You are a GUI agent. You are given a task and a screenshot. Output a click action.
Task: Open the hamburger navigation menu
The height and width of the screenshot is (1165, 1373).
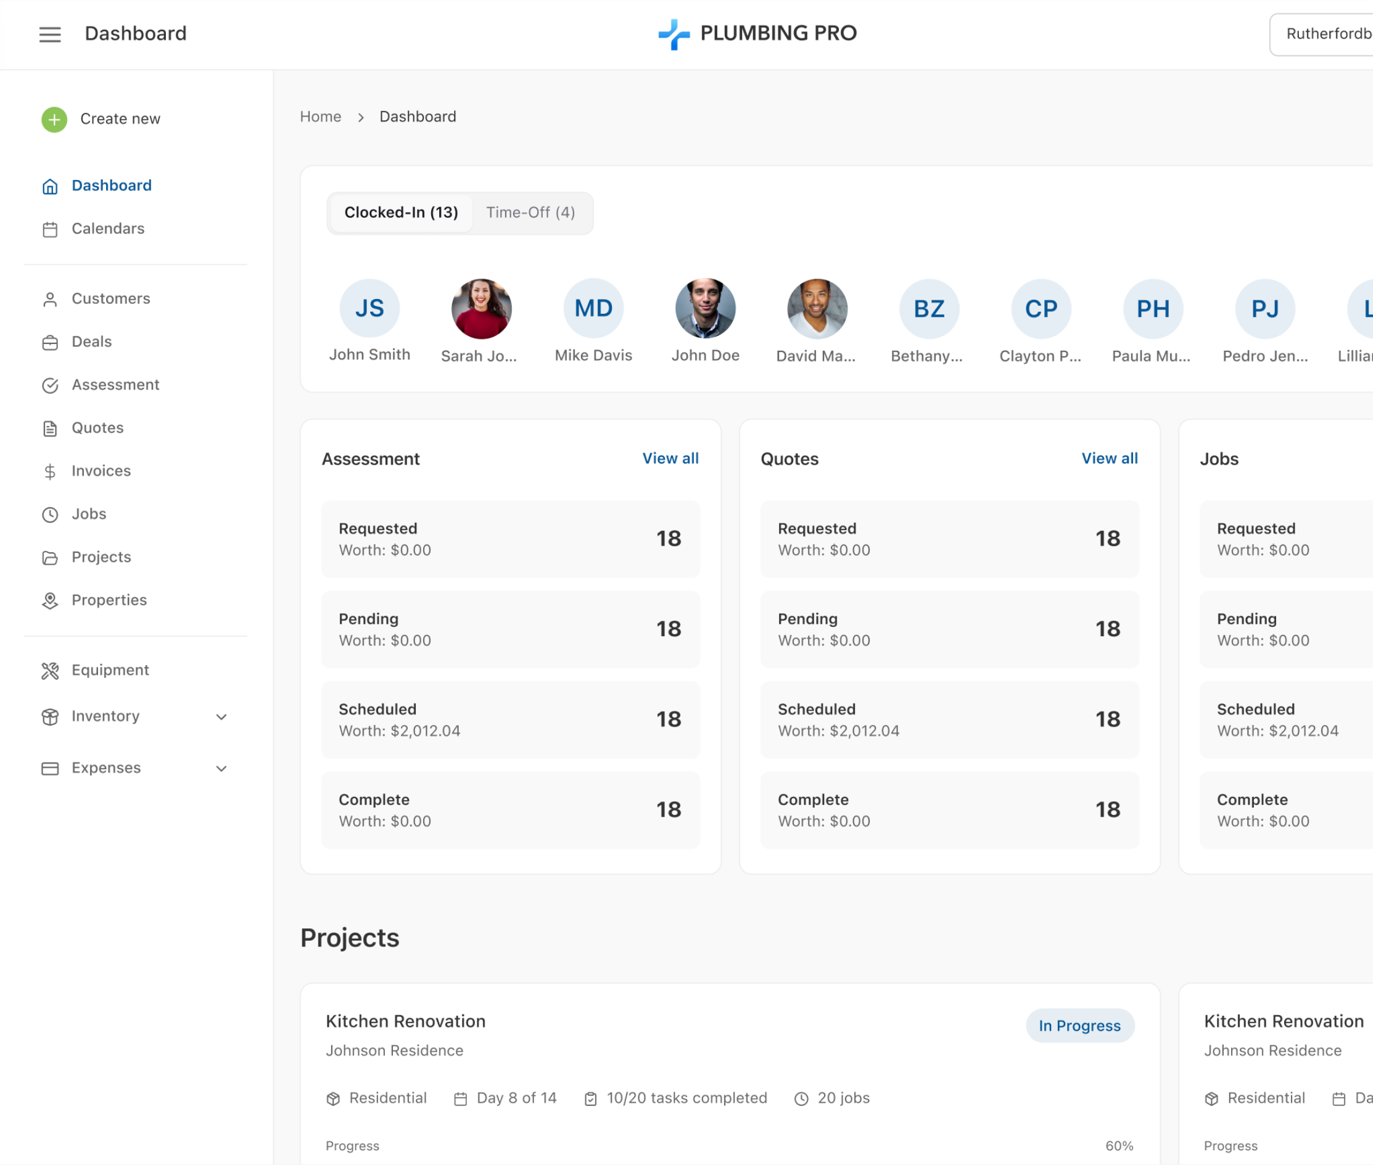[x=50, y=35]
